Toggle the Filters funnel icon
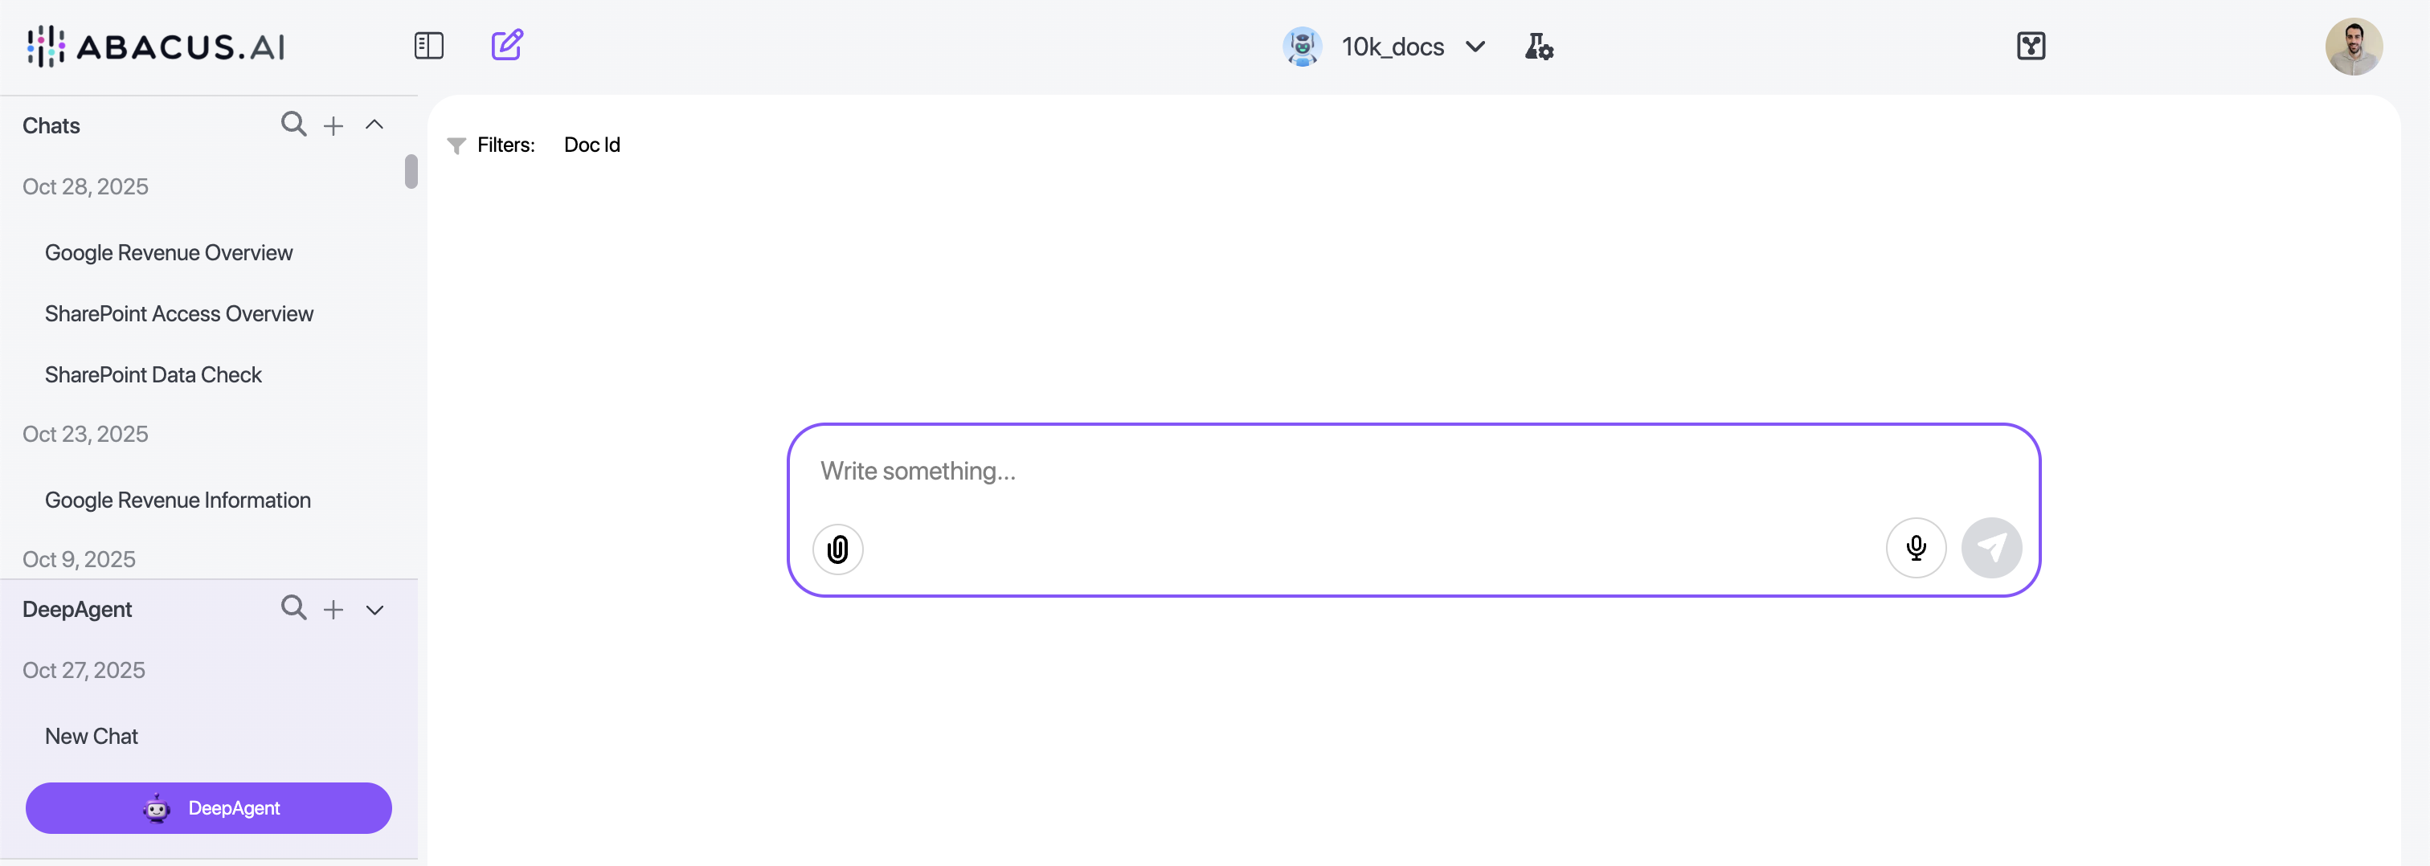 [457, 145]
